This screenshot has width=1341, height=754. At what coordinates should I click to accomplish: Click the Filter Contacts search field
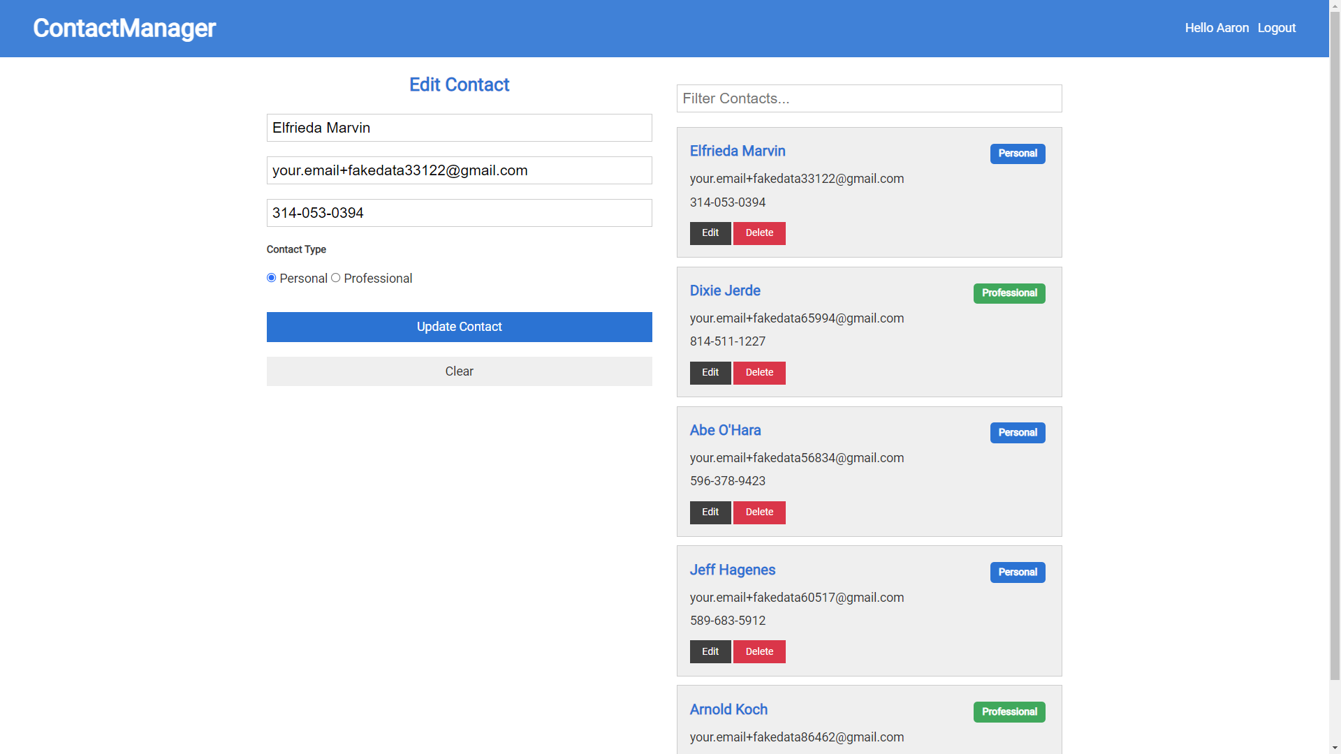click(870, 98)
